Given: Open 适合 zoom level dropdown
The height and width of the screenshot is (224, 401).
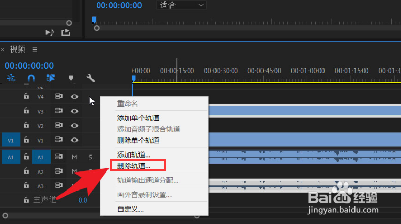Looking at the screenshot, I should [181, 5].
